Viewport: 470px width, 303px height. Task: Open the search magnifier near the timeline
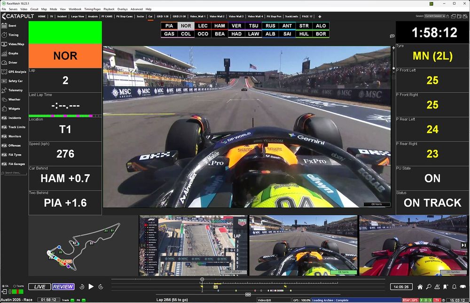point(429,287)
